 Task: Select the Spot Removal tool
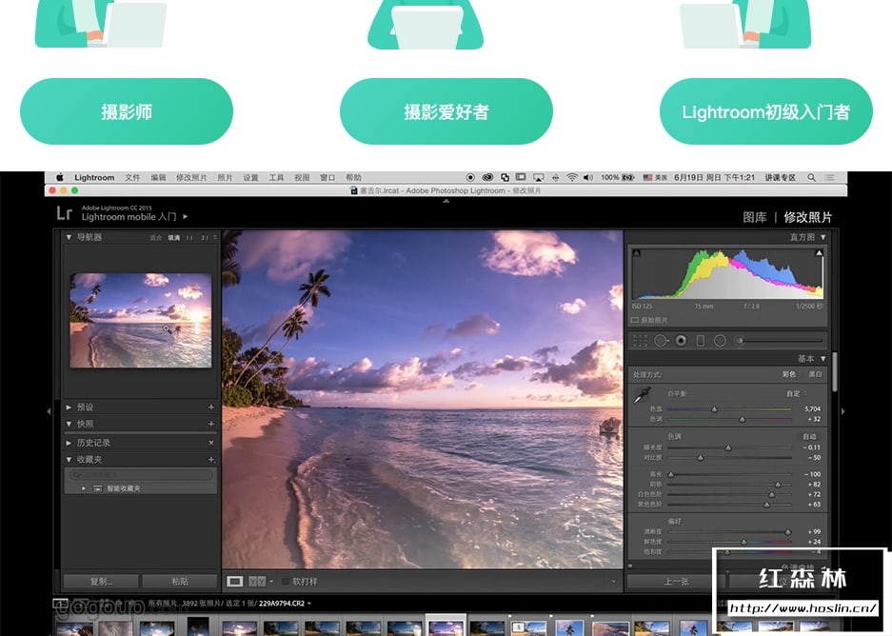coord(661,341)
